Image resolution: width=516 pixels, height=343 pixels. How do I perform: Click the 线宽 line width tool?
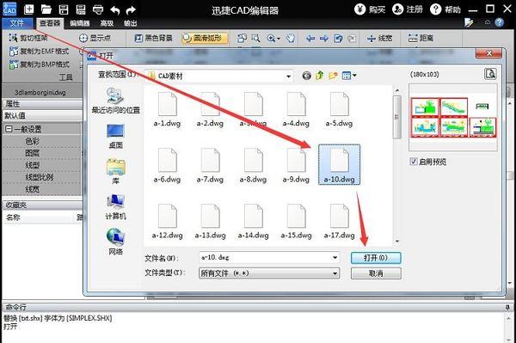click(x=379, y=39)
